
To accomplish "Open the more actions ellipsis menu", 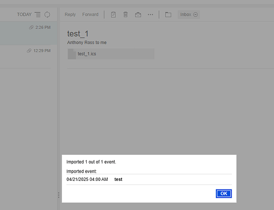I will click(151, 14).
